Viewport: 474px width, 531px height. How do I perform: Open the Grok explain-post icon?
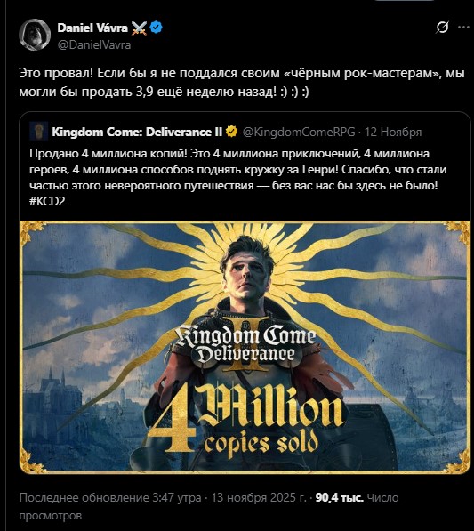tap(442, 28)
